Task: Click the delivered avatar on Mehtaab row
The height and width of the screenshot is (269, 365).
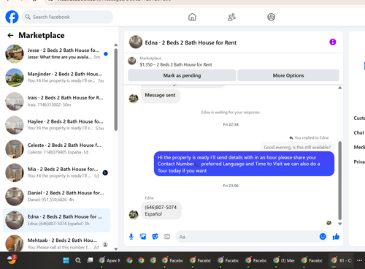Action: (105, 244)
